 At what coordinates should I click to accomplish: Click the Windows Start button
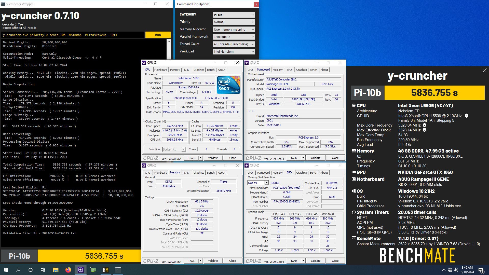[6, 270]
